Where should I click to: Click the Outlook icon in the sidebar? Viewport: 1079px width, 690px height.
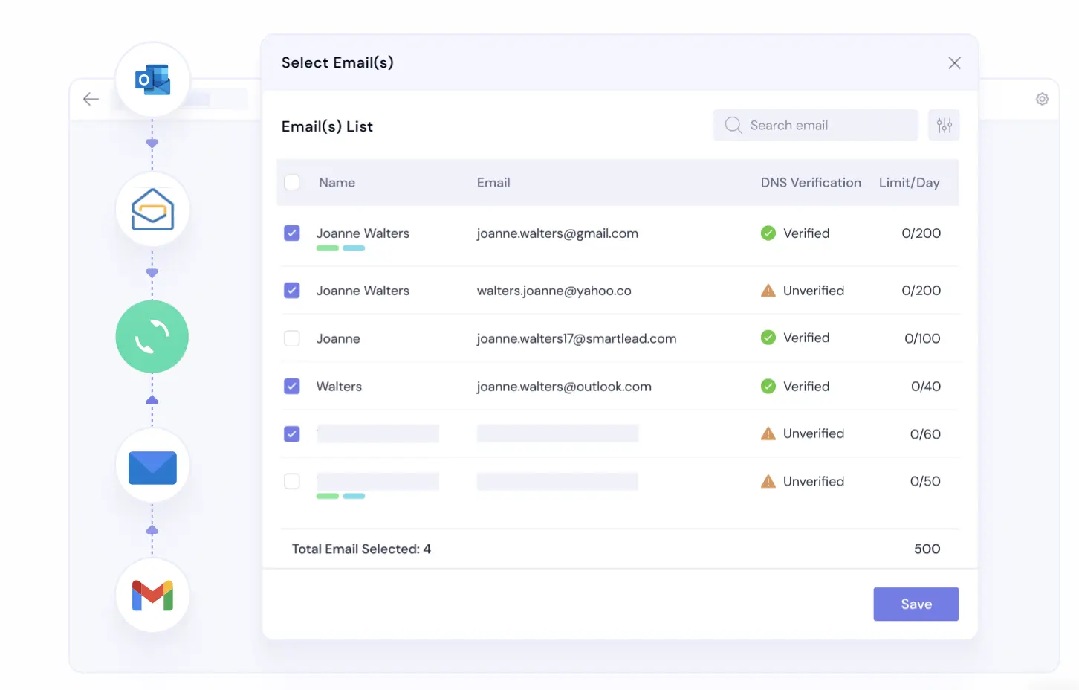coord(152,80)
